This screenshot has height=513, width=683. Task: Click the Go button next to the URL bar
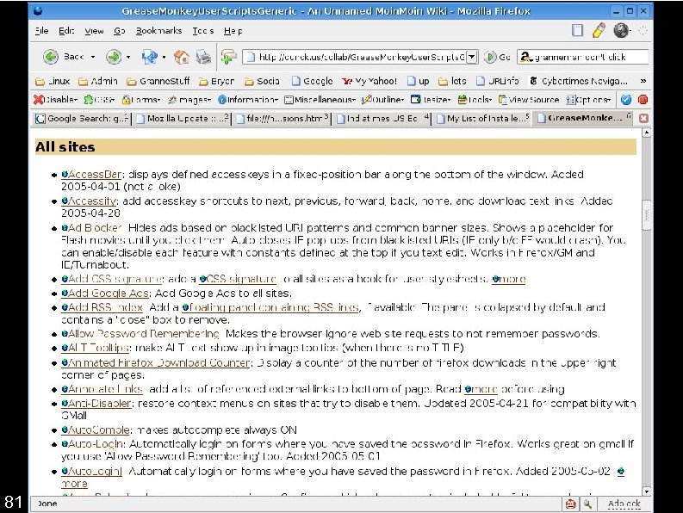coord(497,57)
